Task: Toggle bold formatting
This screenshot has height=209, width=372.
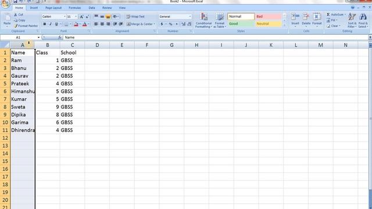Action: coord(45,24)
